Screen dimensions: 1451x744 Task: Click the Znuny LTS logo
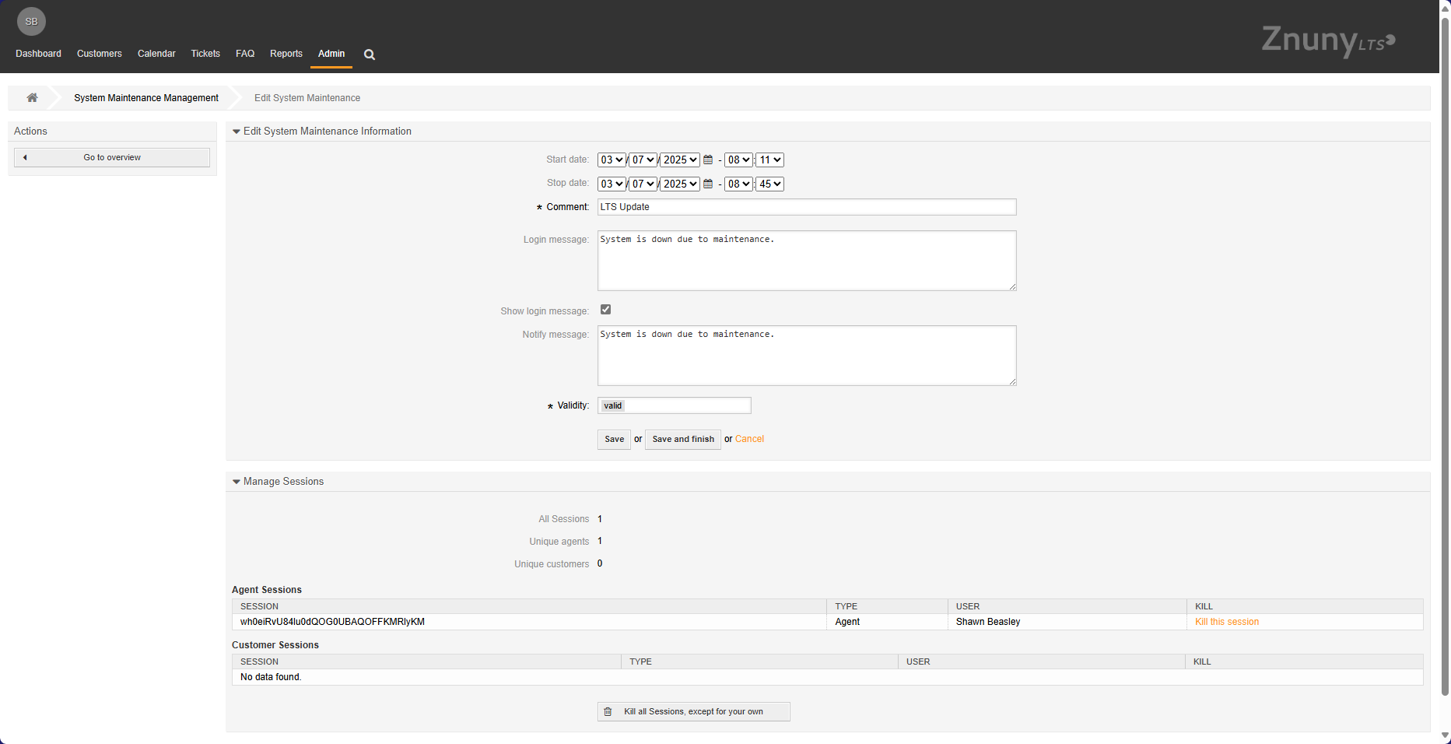[x=1327, y=40]
